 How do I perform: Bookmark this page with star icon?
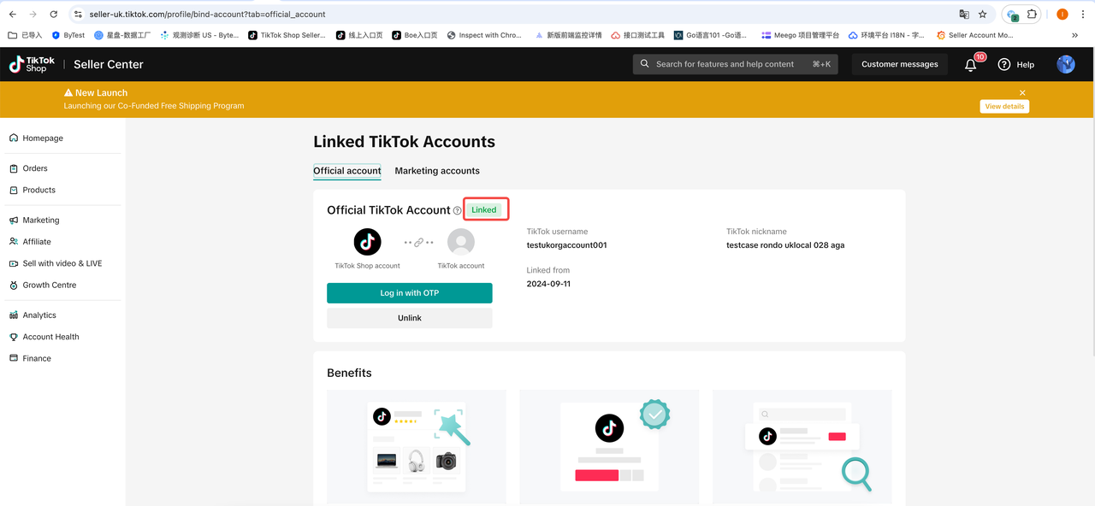point(983,15)
